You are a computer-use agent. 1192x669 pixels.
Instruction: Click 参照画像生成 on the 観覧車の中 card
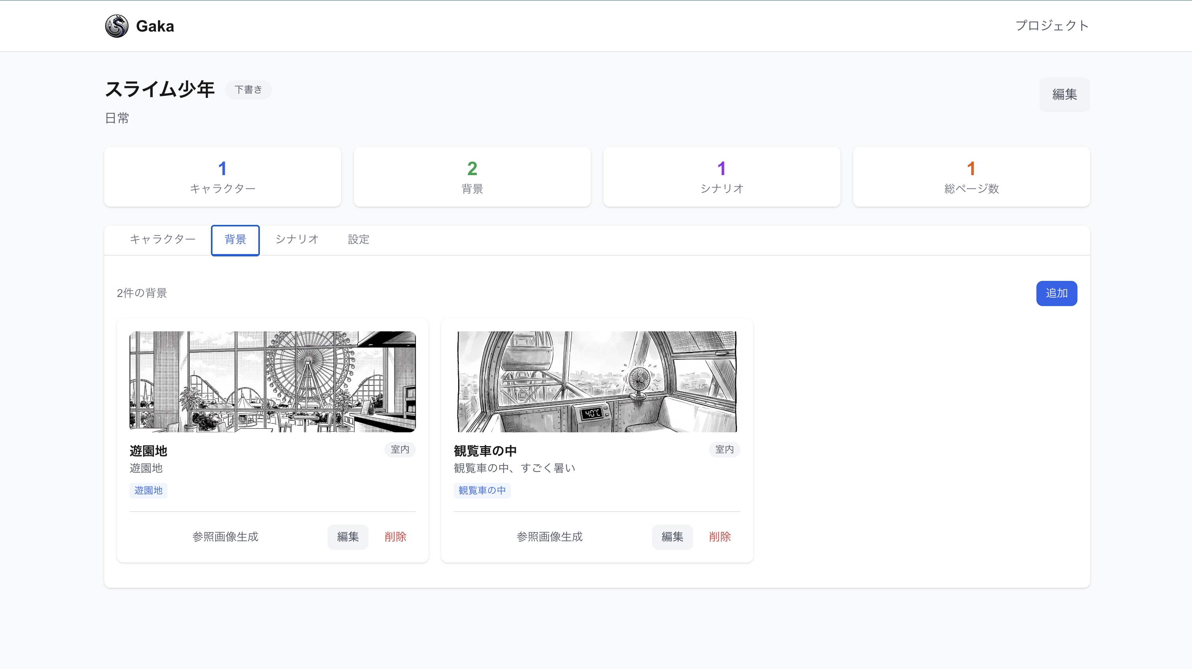pyautogui.click(x=550, y=537)
